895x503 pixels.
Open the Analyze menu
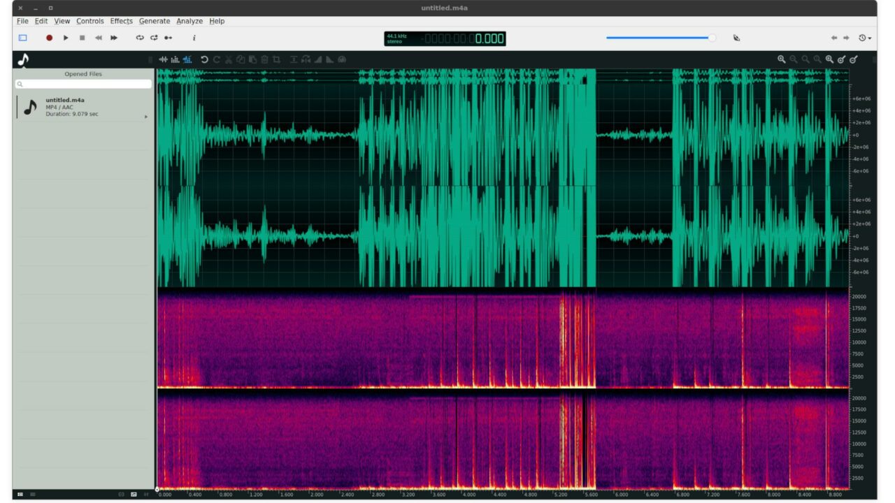click(x=189, y=21)
